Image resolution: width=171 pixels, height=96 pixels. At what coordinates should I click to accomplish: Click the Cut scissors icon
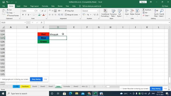tap(8, 10)
